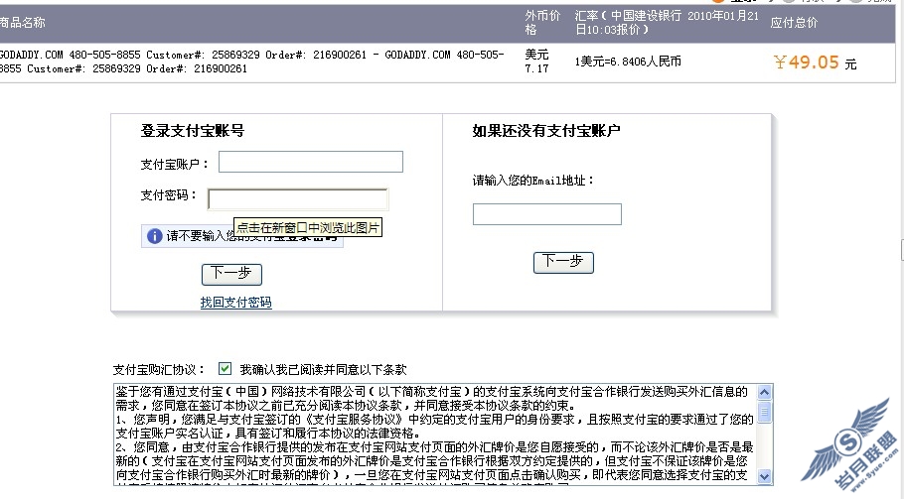This screenshot has height=499, width=904.
Task: Click the winged S watermark logo
Action: tap(848, 442)
